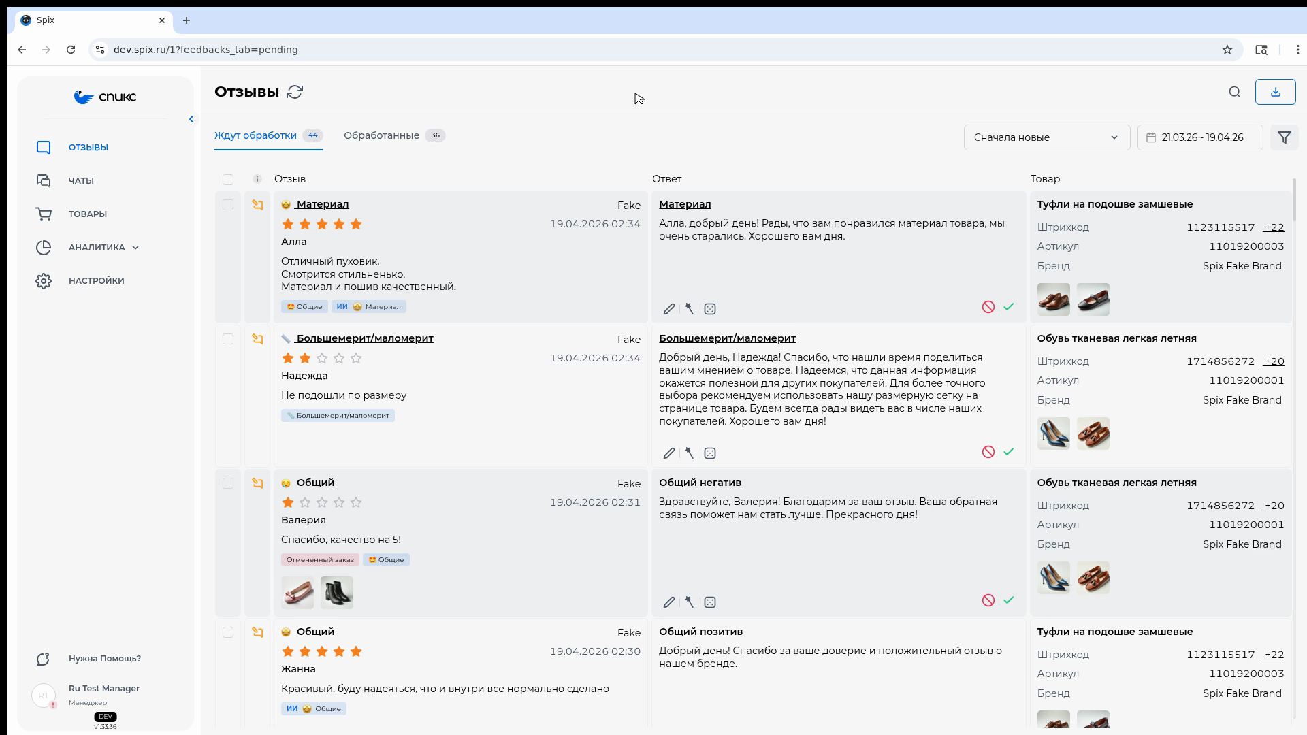Open the search icon in the header
1307x735 pixels.
[1235, 92]
